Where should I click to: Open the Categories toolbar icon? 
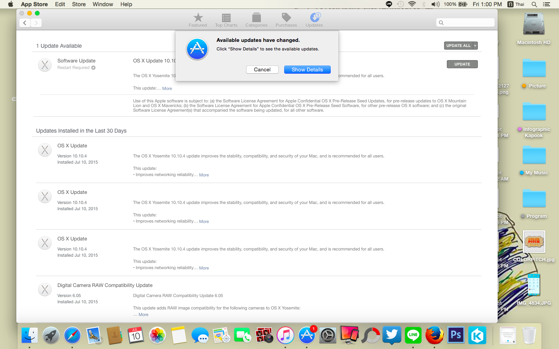pos(256,20)
